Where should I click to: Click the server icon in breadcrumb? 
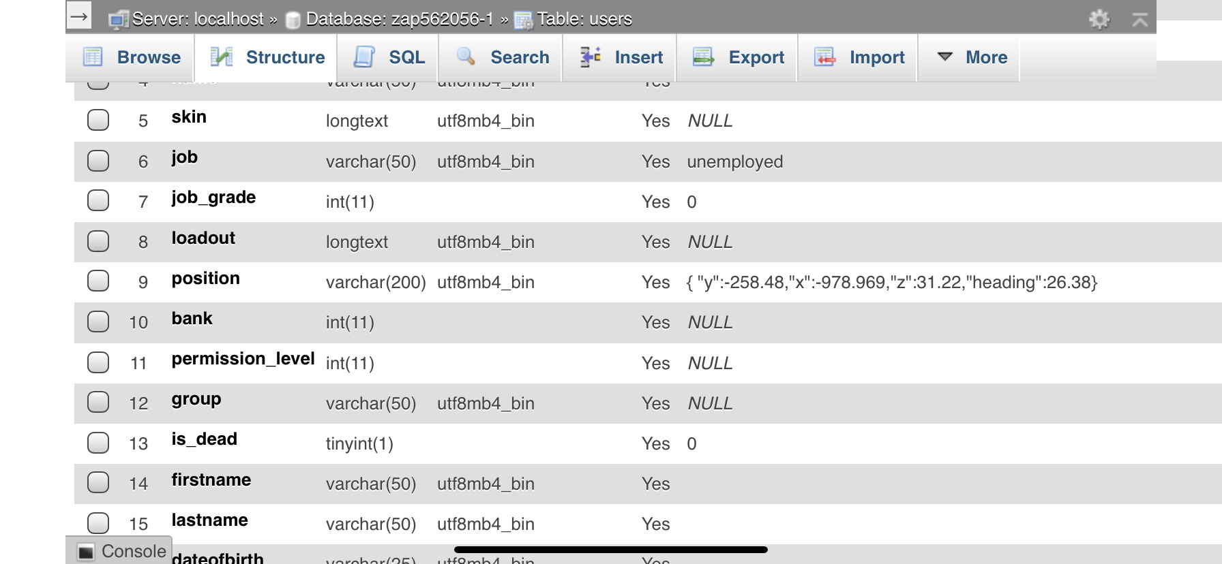click(119, 20)
